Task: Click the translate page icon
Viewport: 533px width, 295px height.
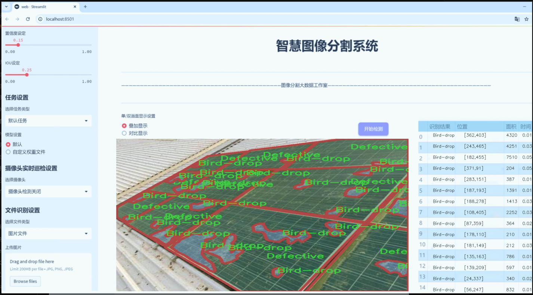Action: tap(517, 19)
